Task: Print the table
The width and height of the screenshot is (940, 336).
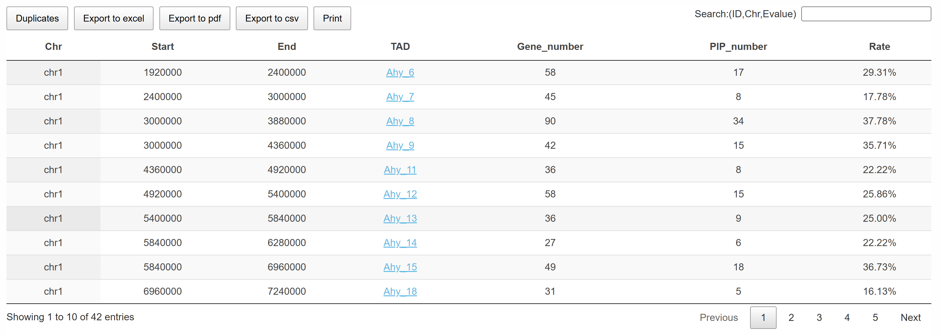Action: pos(332,18)
